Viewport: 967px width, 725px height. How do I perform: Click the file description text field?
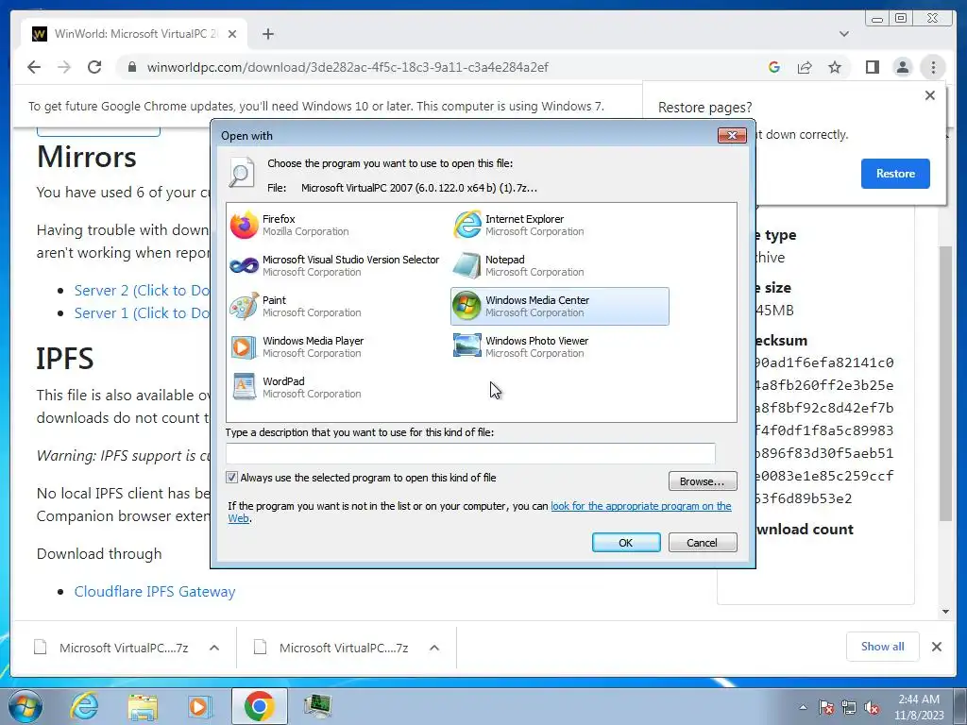[x=470, y=453]
